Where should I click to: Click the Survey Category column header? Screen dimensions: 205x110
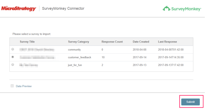click(78, 42)
